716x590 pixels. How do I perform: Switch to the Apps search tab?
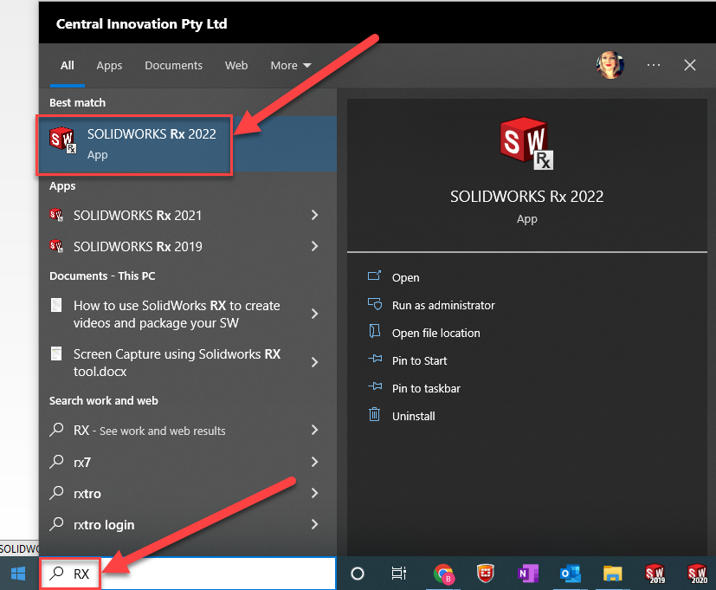(109, 65)
